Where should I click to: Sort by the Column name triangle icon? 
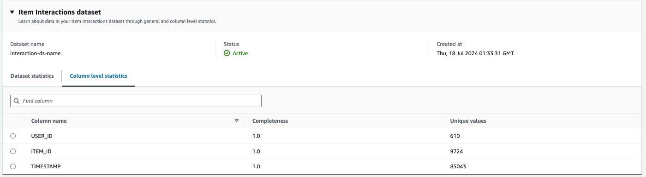pyautogui.click(x=237, y=121)
